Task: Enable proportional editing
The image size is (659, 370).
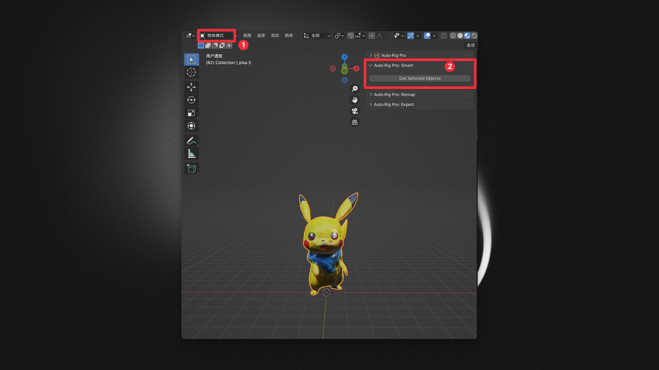Action: coord(372,35)
